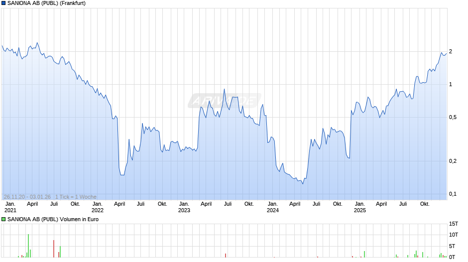This screenshot has width=468, height=262.
Task: Click the tallest green volume bar in April 2021
Action: click(x=28, y=246)
